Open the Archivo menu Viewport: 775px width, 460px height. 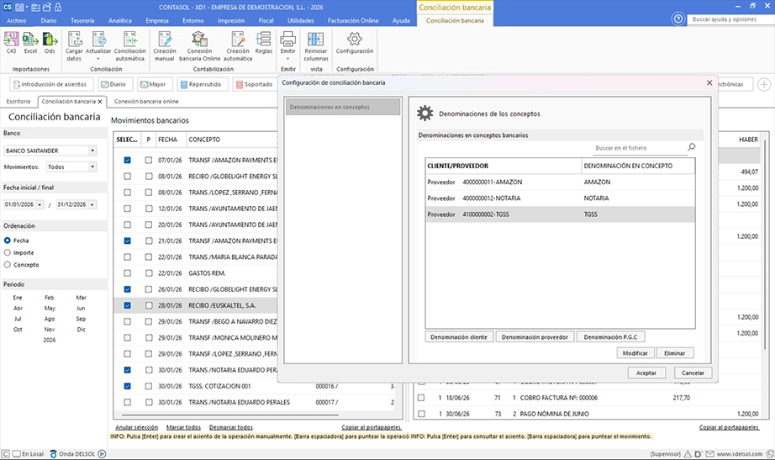[x=16, y=21]
